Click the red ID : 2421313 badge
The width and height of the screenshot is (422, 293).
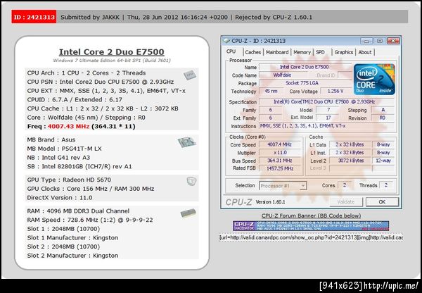click(34, 17)
